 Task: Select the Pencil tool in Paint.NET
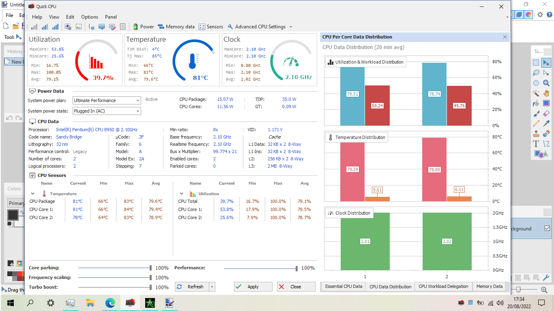click(536, 124)
